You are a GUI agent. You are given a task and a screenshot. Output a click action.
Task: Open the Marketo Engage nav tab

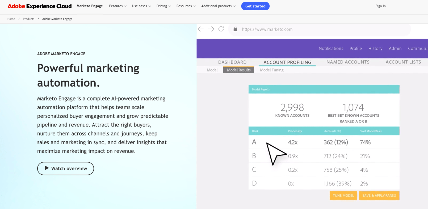90,6
